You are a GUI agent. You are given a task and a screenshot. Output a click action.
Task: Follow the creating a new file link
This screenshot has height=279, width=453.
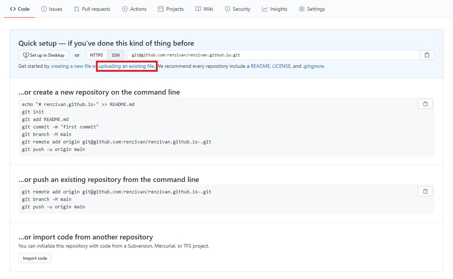pyautogui.click(x=71, y=66)
